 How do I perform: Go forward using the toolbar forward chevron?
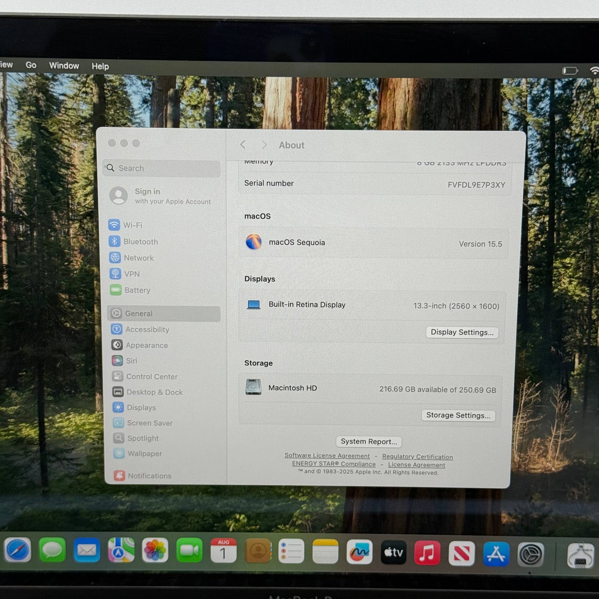pyautogui.click(x=264, y=145)
